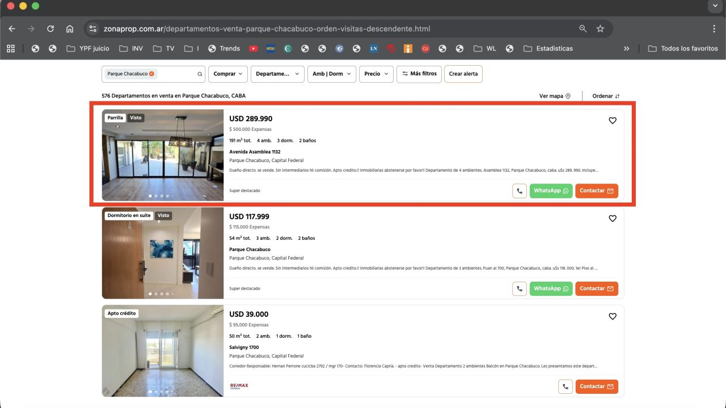726x408 pixels.
Task: Call the Salvigny 1700 listing via phone icon
Action: coord(565,386)
